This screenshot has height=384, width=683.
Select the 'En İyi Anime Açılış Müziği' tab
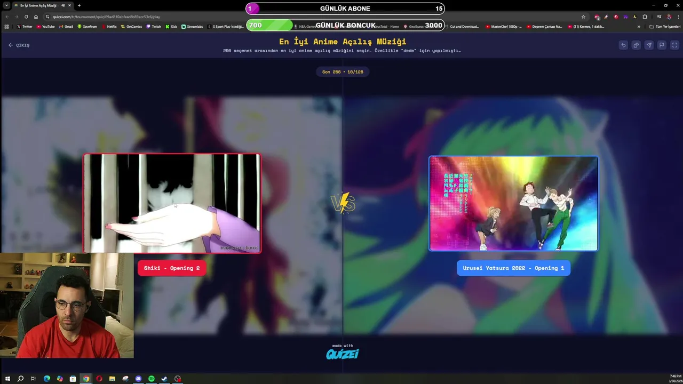[x=43, y=5]
